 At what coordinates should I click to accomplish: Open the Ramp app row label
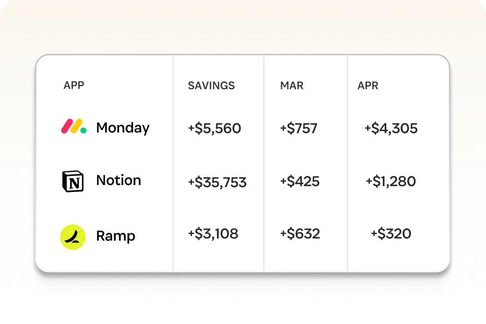116,236
